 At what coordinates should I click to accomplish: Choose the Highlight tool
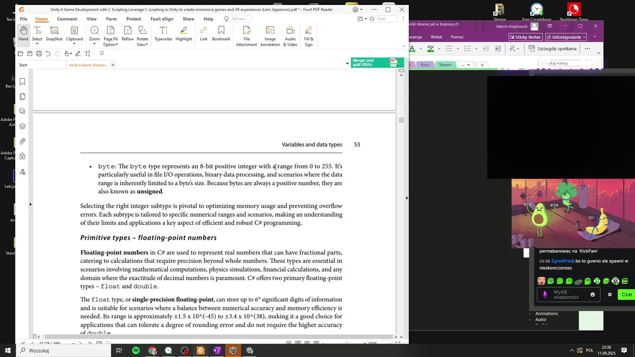click(x=184, y=34)
